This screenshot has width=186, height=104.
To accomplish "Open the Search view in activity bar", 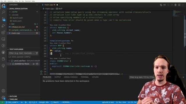I will click(3, 12).
